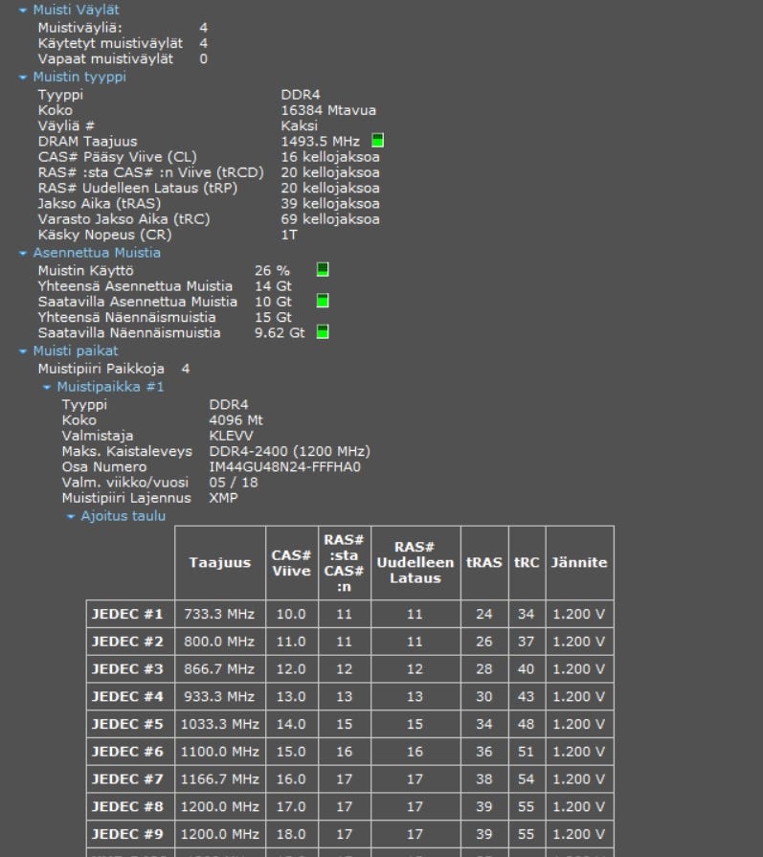The image size is (763, 857).
Task: Click the 69 kellojaksoa tRC value
Action: [330, 219]
